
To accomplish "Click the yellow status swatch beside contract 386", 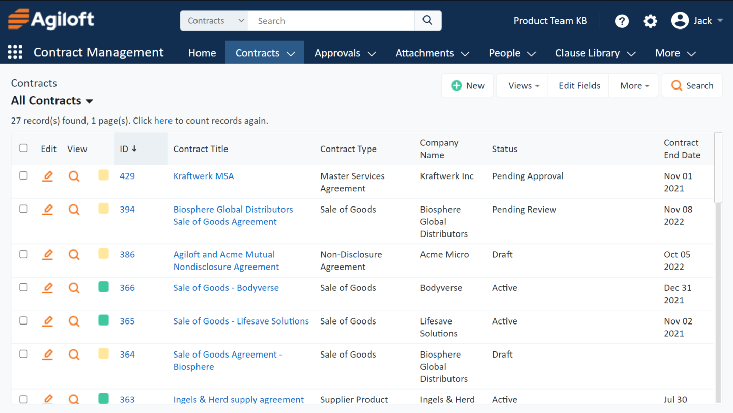I will [103, 254].
